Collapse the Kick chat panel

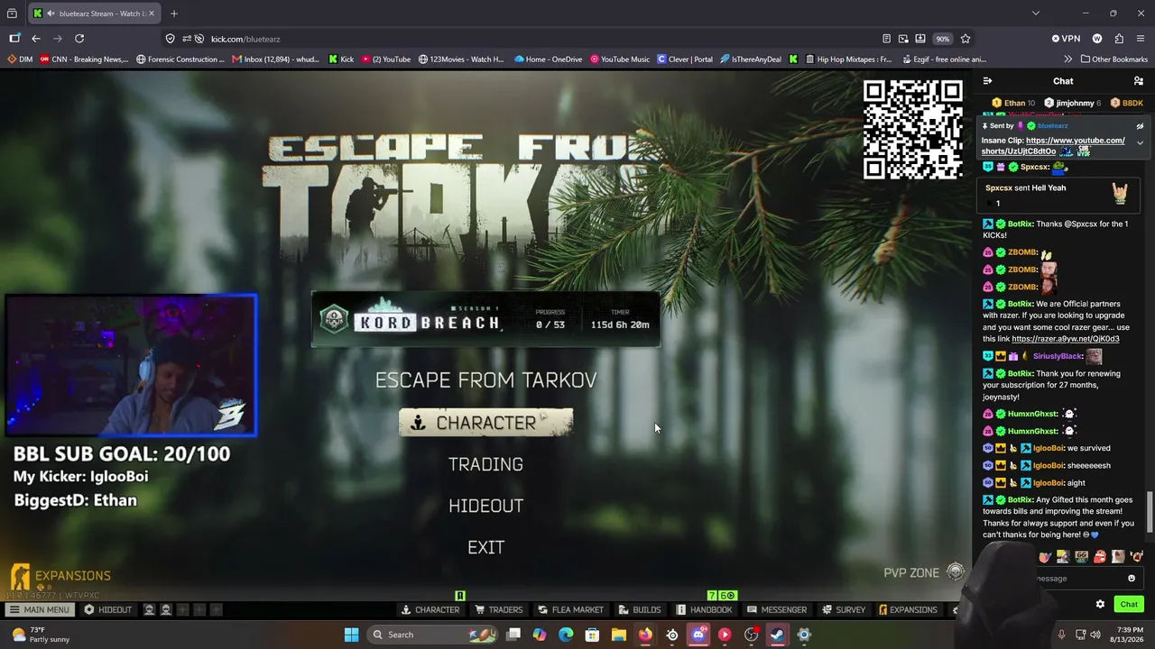click(x=987, y=81)
